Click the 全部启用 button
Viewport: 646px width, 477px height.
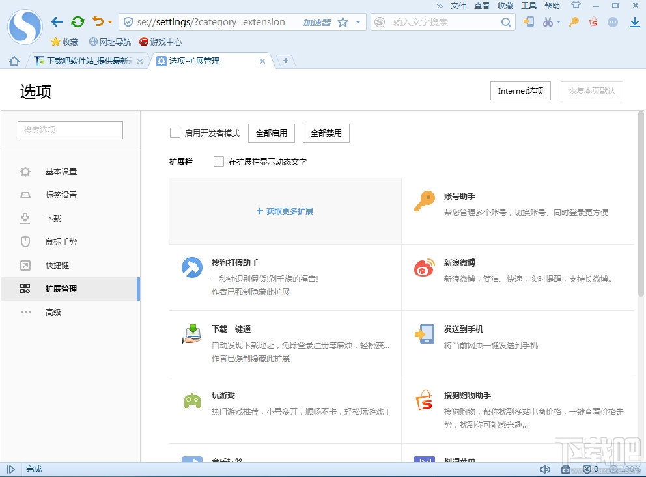[x=272, y=133]
